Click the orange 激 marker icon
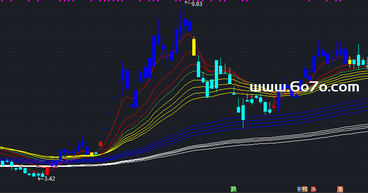 [340, 189]
